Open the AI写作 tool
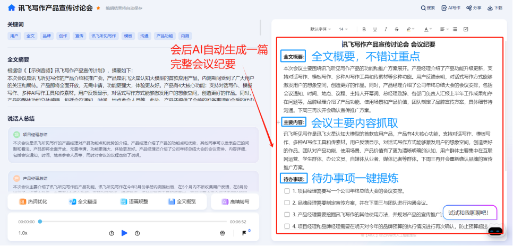This screenshot has width=513, height=246. pyautogui.click(x=451, y=8)
